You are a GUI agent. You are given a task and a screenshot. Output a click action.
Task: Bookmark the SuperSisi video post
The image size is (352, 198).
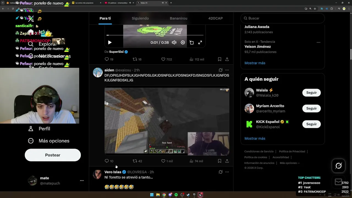click(x=219, y=59)
